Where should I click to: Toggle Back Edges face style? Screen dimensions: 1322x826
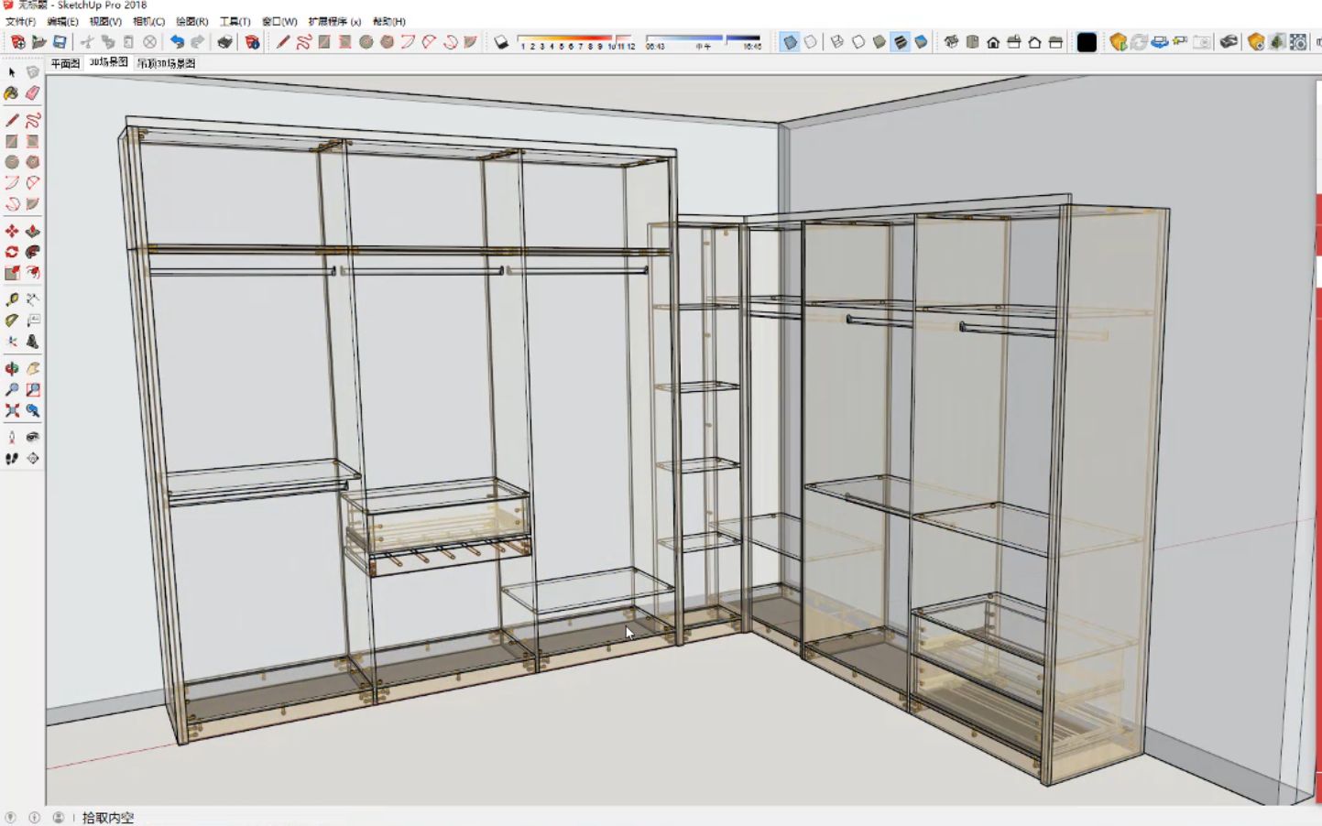coord(811,42)
